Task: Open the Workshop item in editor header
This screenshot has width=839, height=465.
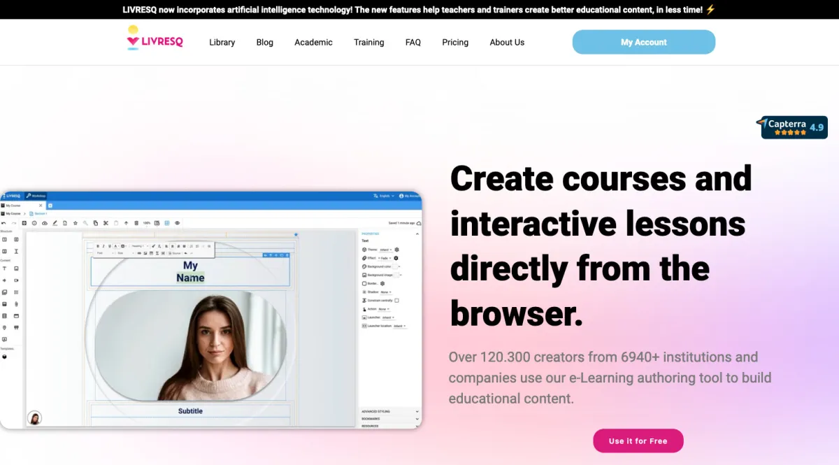Action: (x=36, y=196)
